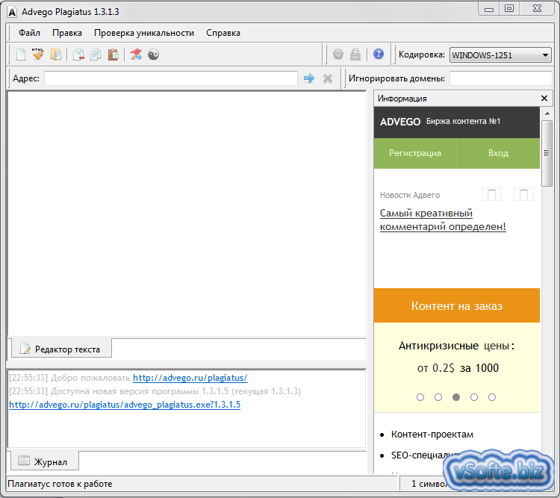The height and width of the screenshot is (498, 560).
Task: Click the Игнорировать домены input field
Action: coord(501,78)
